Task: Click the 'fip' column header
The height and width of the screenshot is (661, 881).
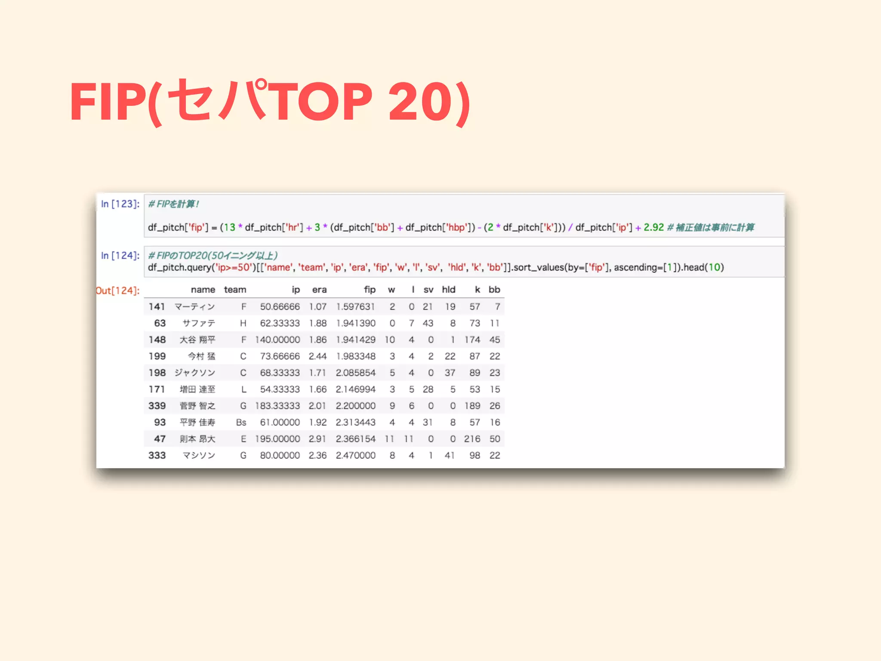Action: pos(370,290)
